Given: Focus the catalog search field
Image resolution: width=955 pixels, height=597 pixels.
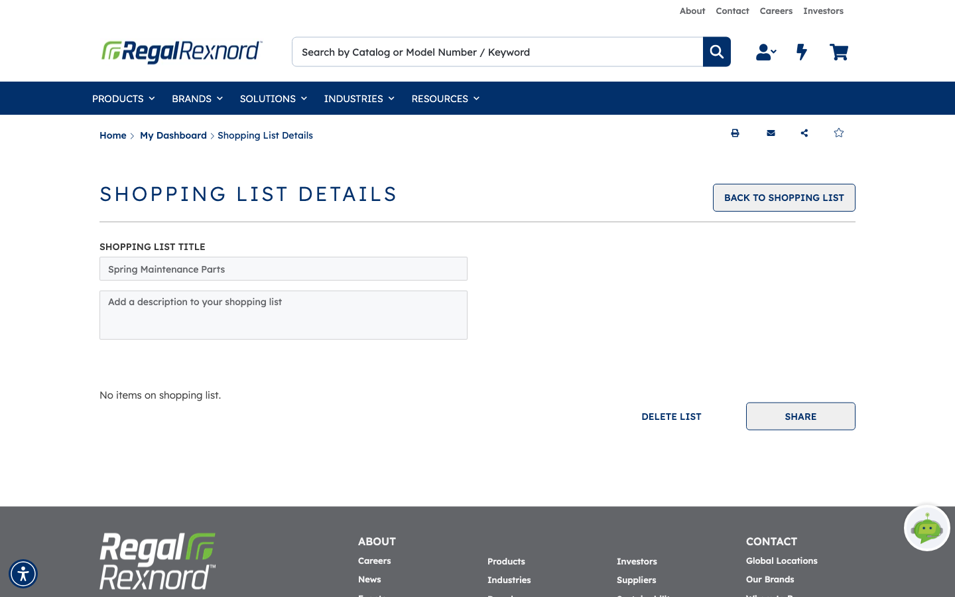Looking at the screenshot, I should 497,52.
